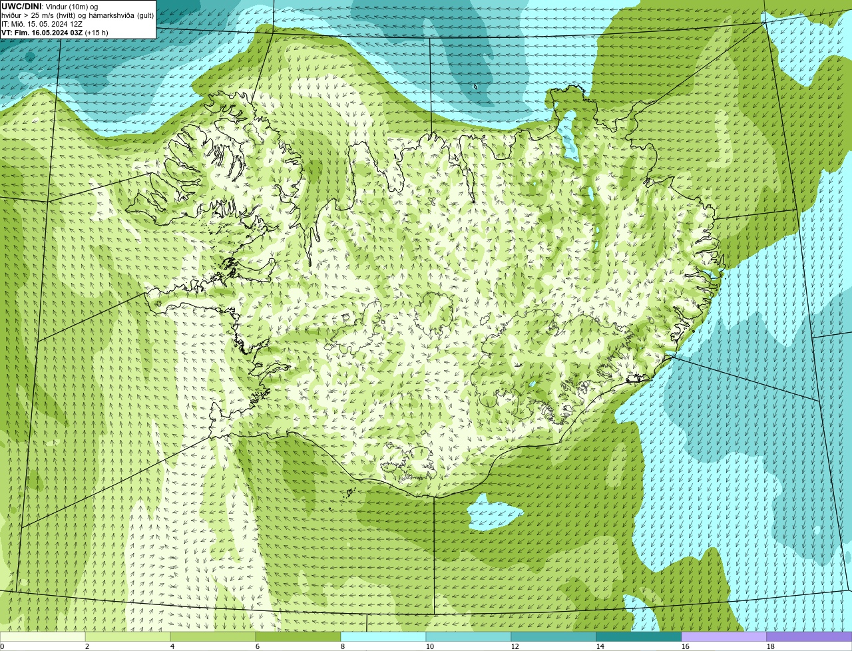
Task: Click the legend tick label '2'
Action: pyautogui.click(x=87, y=646)
